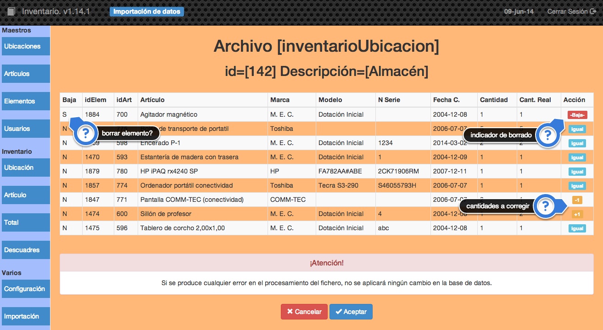Click idElem value 1884
This screenshot has height=330, width=603.
point(92,114)
